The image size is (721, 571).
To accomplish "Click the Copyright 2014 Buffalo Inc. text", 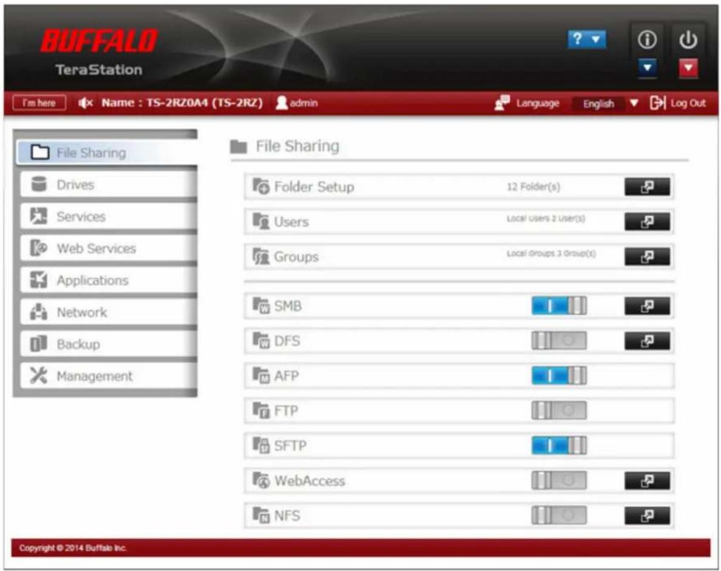I will point(73,548).
